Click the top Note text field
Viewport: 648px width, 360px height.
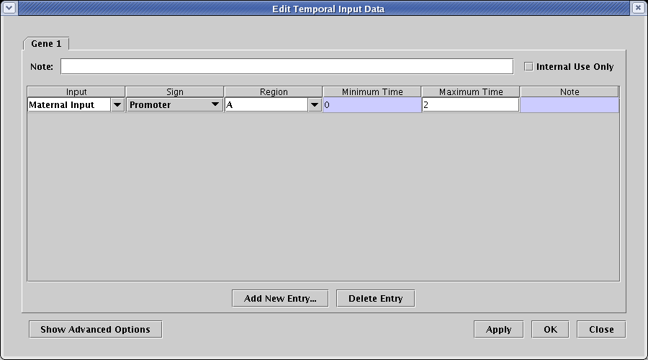tap(287, 67)
